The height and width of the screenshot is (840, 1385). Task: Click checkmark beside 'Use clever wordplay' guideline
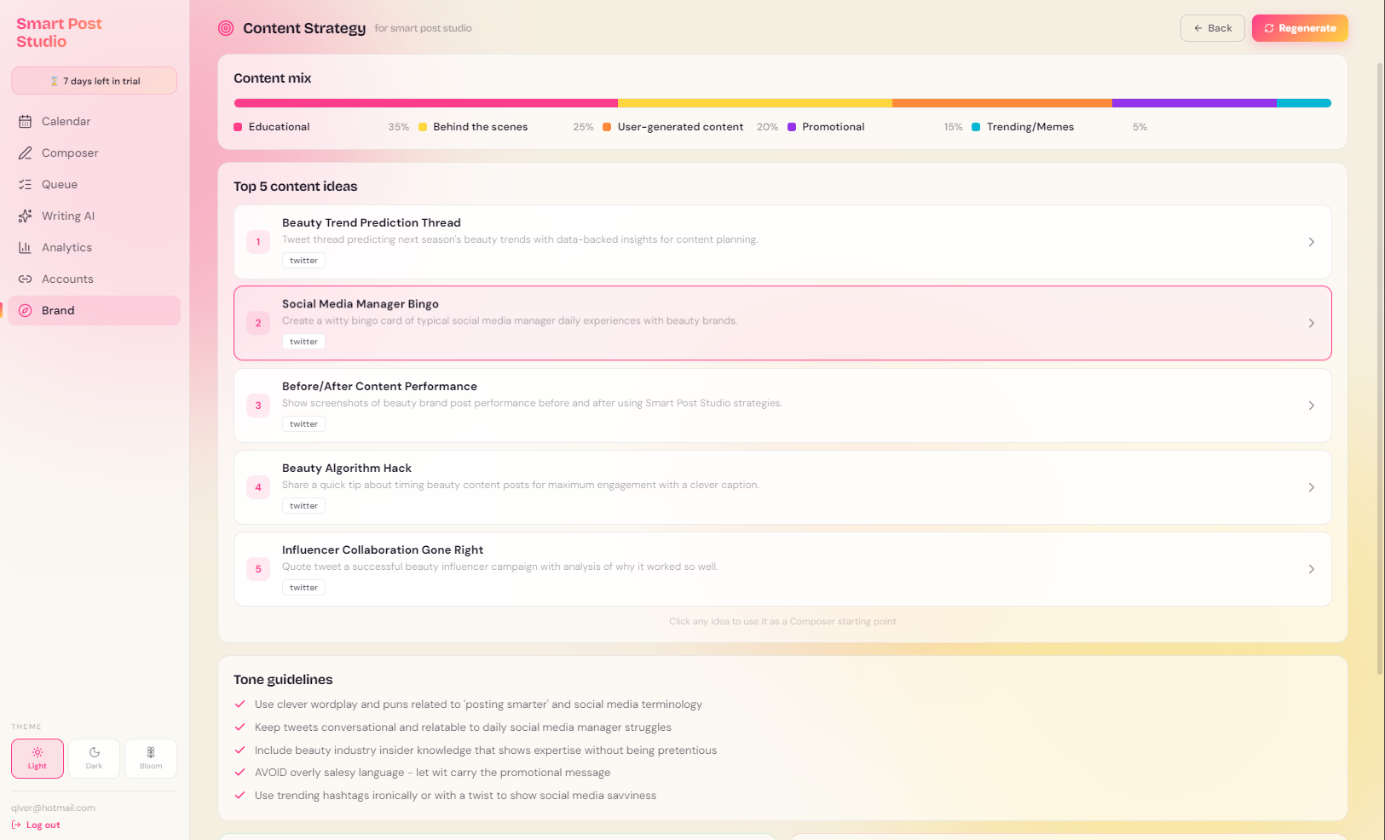[240, 705]
